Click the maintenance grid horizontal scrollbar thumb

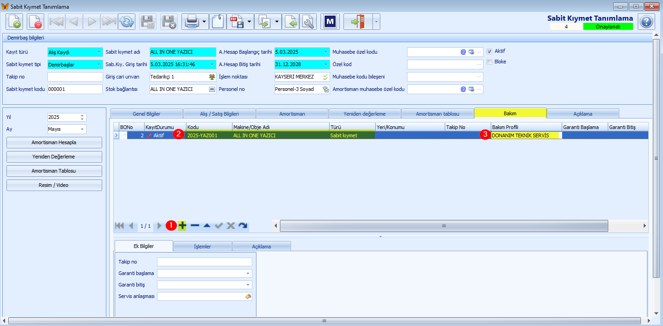pyautogui.click(x=444, y=225)
